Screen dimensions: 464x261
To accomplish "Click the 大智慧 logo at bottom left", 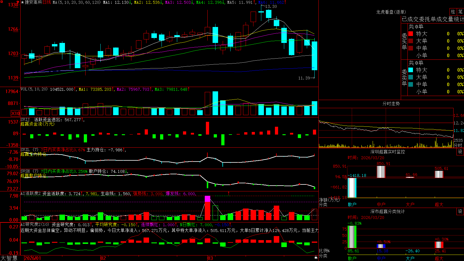I will pyautogui.click(x=9, y=258).
